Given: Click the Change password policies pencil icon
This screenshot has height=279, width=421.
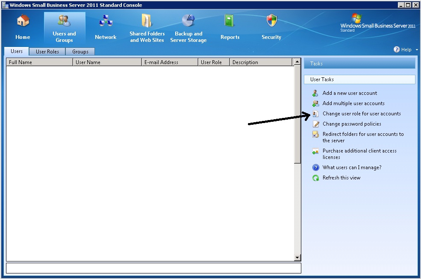Looking at the screenshot, I should pos(315,124).
